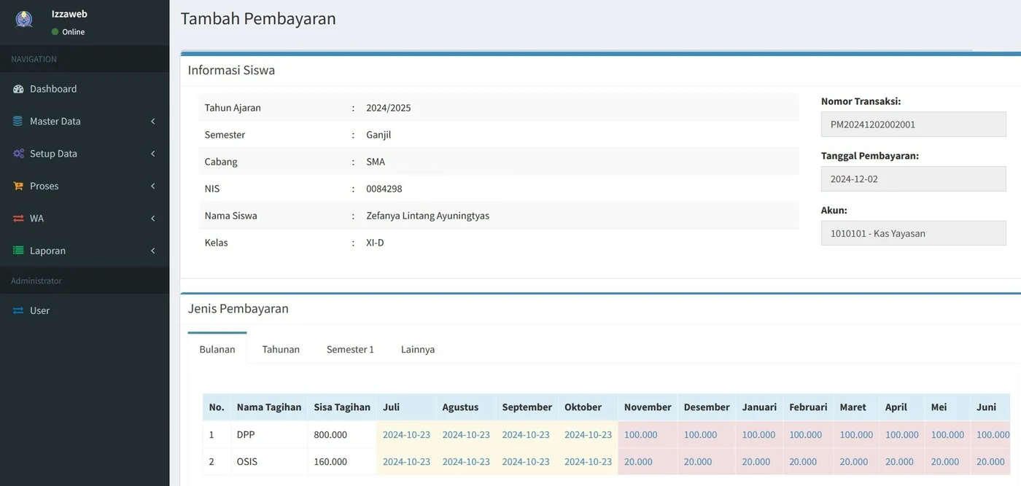This screenshot has height=486, width=1021.
Task: Open the Proses menu
Action: 85,186
